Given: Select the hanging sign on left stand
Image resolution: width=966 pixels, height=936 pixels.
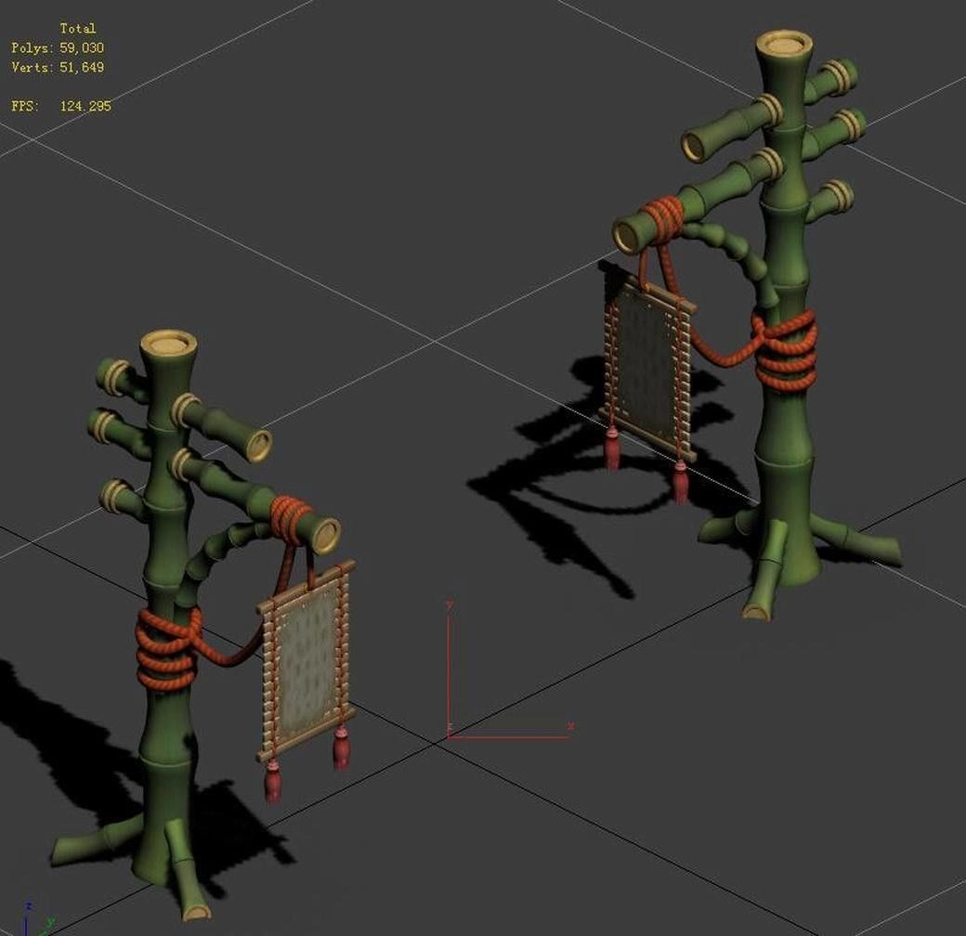Looking at the screenshot, I should coord(307,660).
